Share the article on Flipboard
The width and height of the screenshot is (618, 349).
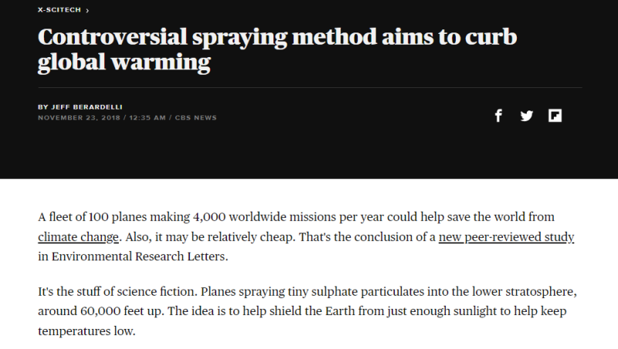[x=555, y=116]
